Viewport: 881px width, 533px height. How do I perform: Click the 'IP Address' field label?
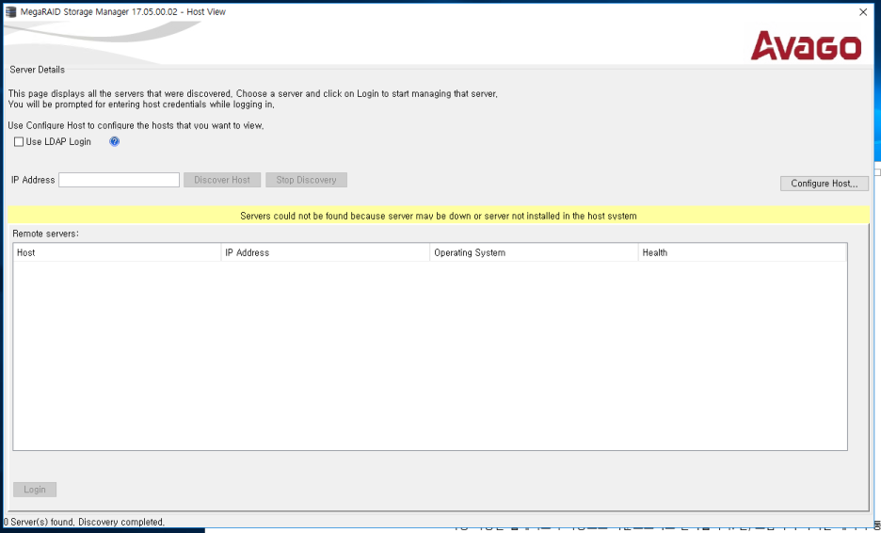pyautogui.click(x=33, y=180)
